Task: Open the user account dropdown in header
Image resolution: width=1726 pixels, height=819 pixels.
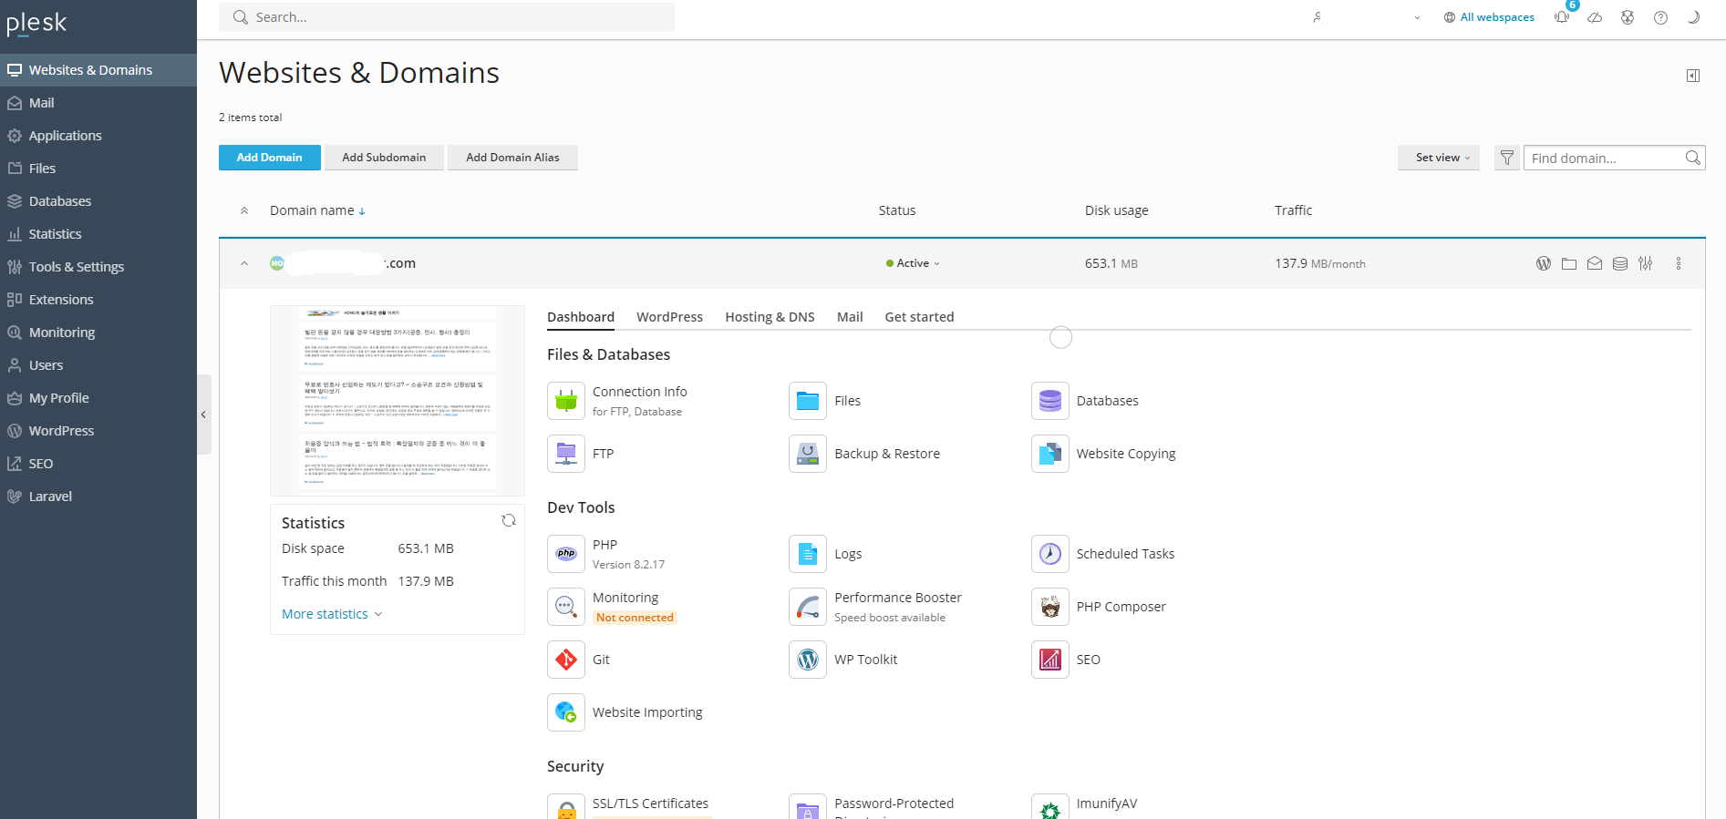Action: click(1368, 17)
